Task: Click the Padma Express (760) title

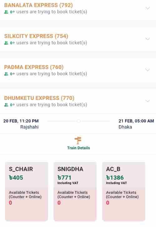Action: [x=34, y=67]
